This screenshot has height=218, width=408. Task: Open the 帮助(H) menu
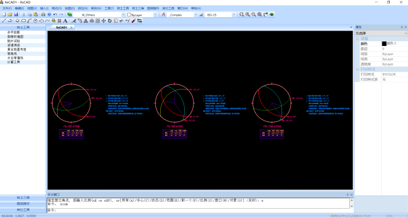196,8
